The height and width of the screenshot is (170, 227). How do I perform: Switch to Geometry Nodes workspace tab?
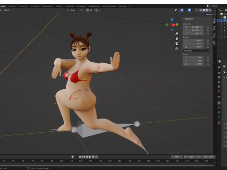click(x=109, y=7)
